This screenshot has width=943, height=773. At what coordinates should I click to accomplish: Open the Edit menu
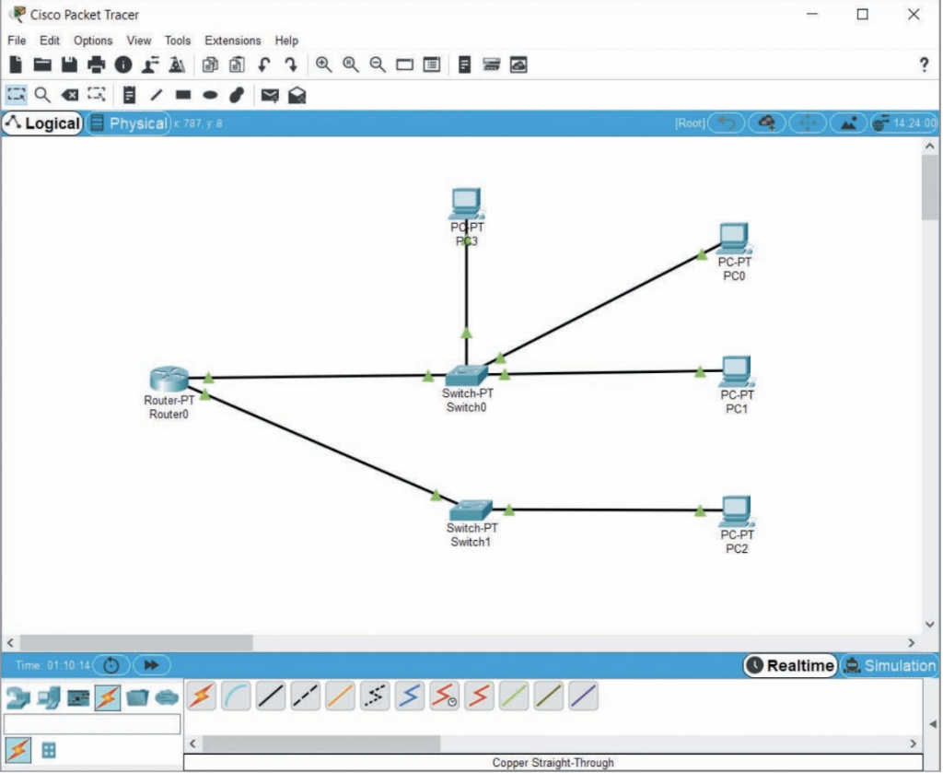tap(50, 41)
